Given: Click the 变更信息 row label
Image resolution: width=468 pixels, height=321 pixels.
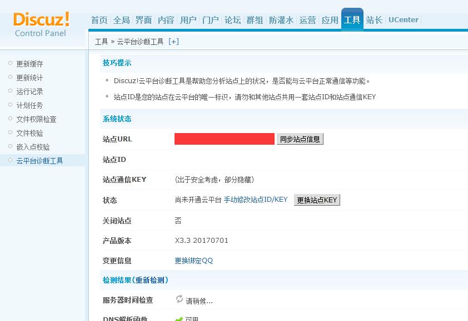Looking at the screenshot, I should pos(117,261).
